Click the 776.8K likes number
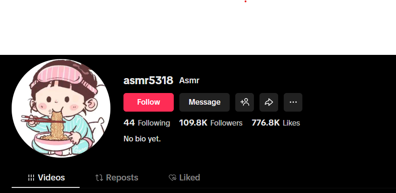The width and height of the screenshot is (396, 193). [x=266, y=123]
